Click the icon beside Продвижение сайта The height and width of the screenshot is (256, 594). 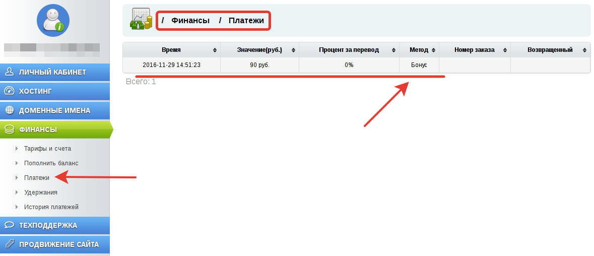[x=9, y=244]
